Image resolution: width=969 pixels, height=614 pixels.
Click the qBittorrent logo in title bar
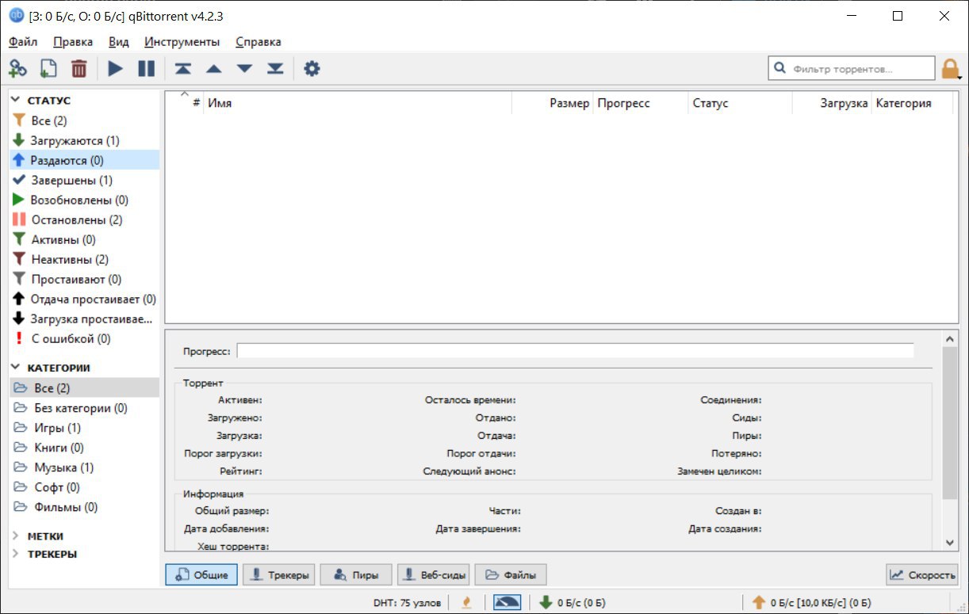[x=16, y=16]
